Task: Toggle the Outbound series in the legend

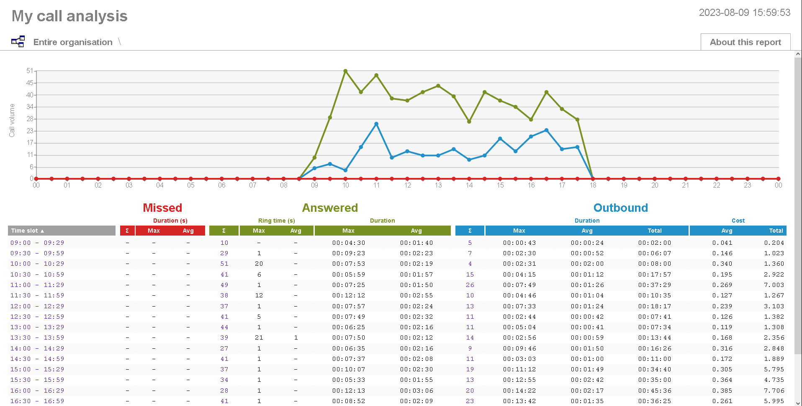Action: (x=620, y=208)
